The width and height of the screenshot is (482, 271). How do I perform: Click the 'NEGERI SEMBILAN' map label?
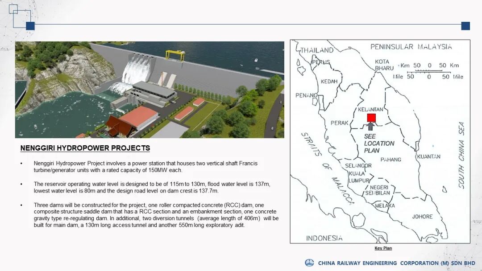pyautogui.click(x=378, y=190)
